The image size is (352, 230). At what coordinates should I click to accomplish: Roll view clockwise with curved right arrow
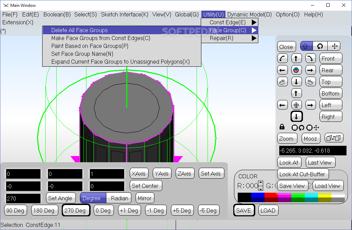coord(310,59)
